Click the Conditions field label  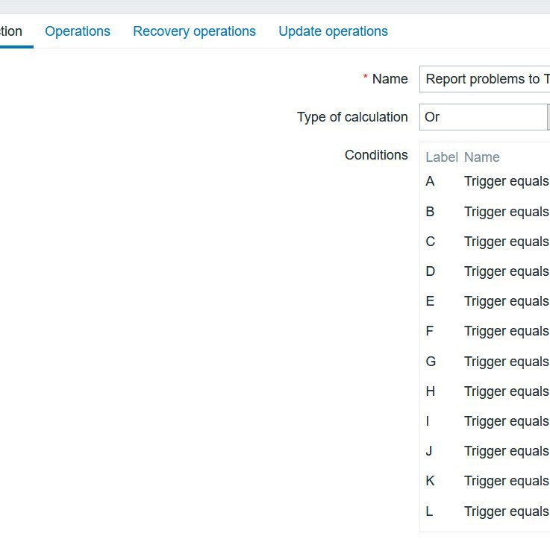point(376,155)
